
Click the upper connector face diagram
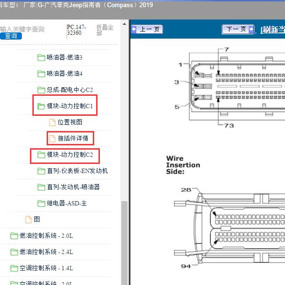pyautogui.click(x=237, y=87)
